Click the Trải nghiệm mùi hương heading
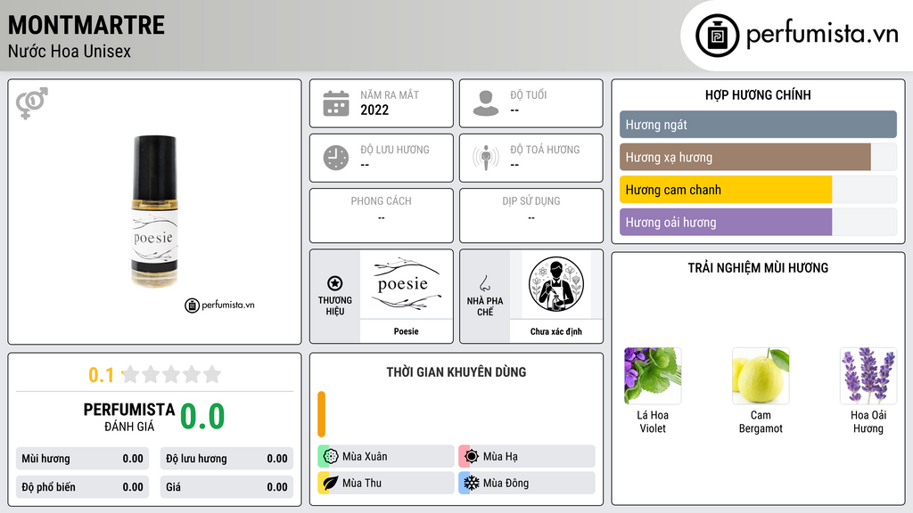 coord(758,267)
